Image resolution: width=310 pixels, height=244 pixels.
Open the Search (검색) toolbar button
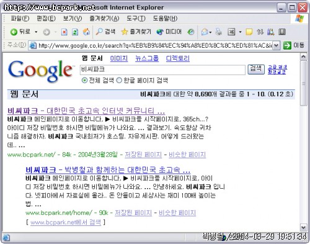point(105,32)
